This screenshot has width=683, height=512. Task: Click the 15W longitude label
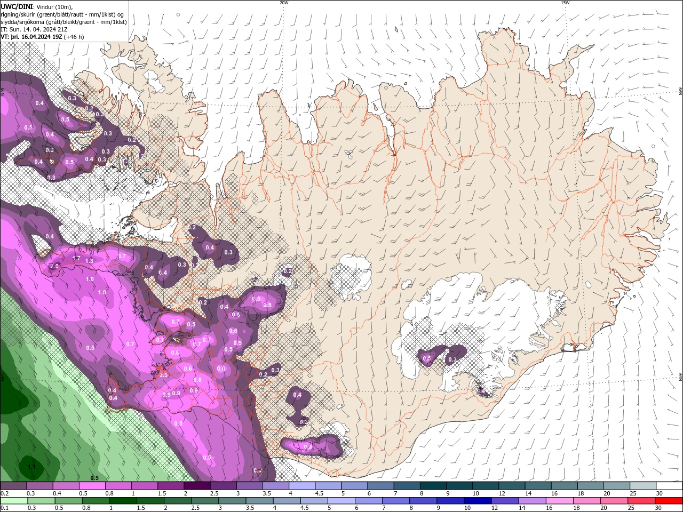click(565, 3)
